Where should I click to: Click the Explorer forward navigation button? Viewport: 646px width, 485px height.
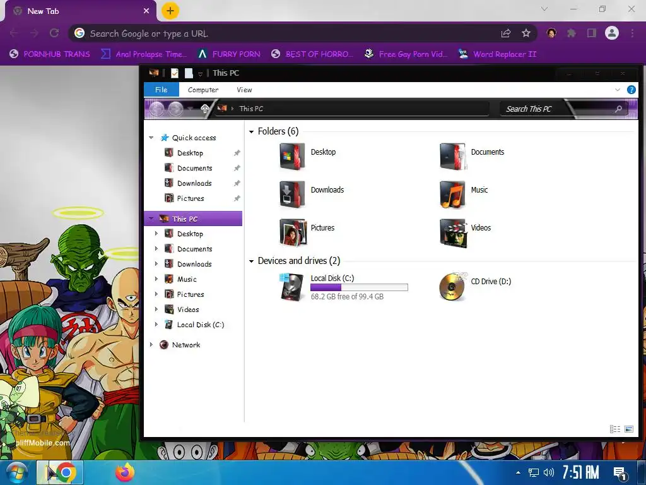[175, 109]
